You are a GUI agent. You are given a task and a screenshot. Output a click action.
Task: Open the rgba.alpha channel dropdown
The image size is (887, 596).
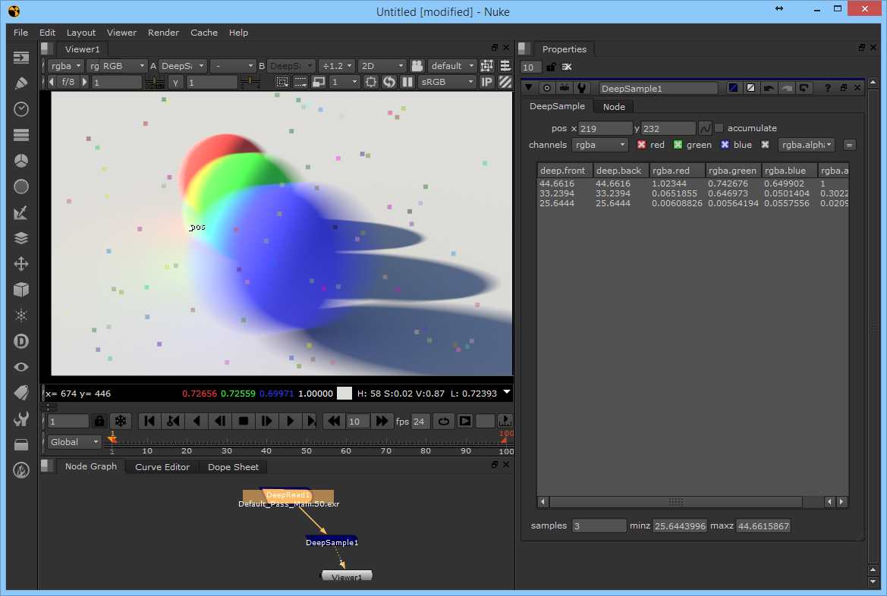click(x=807, y=145)
